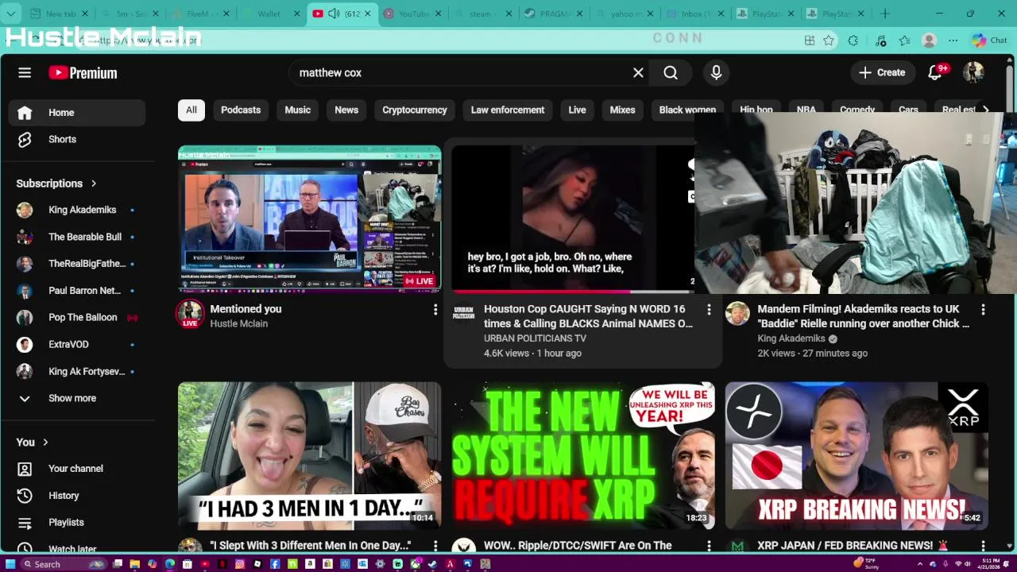This screenshot has height=572, width=1017.
Task: Open options for Houston Cop video
Action: [709, 309]
